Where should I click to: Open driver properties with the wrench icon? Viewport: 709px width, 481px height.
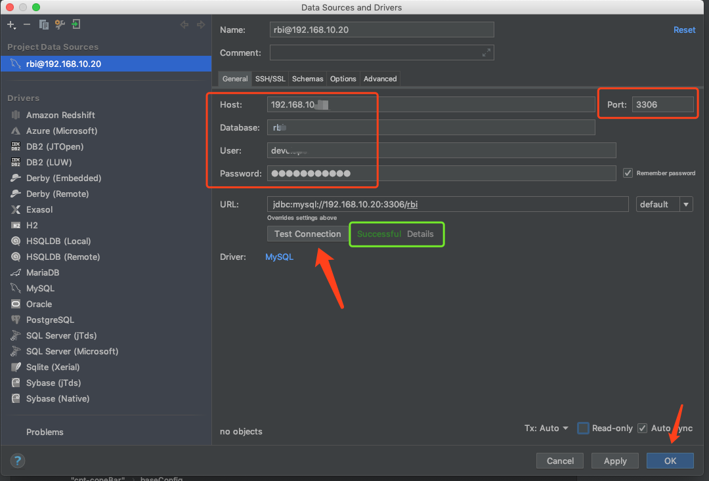tap(58, 24)
